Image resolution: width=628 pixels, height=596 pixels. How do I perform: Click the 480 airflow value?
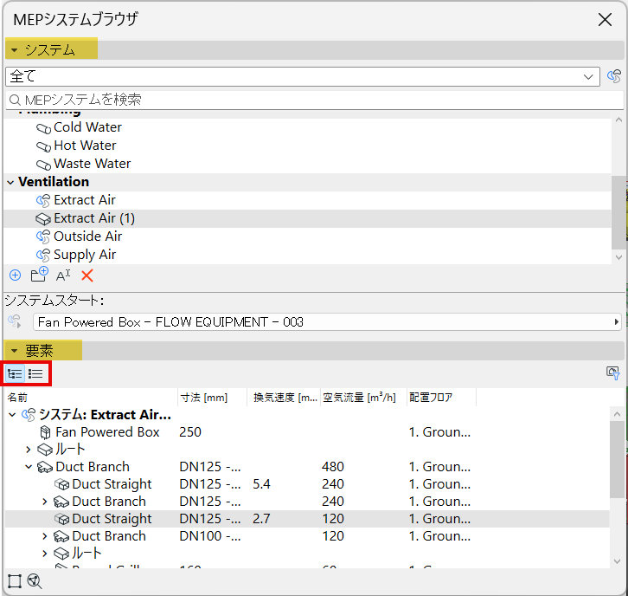(333, 467)
